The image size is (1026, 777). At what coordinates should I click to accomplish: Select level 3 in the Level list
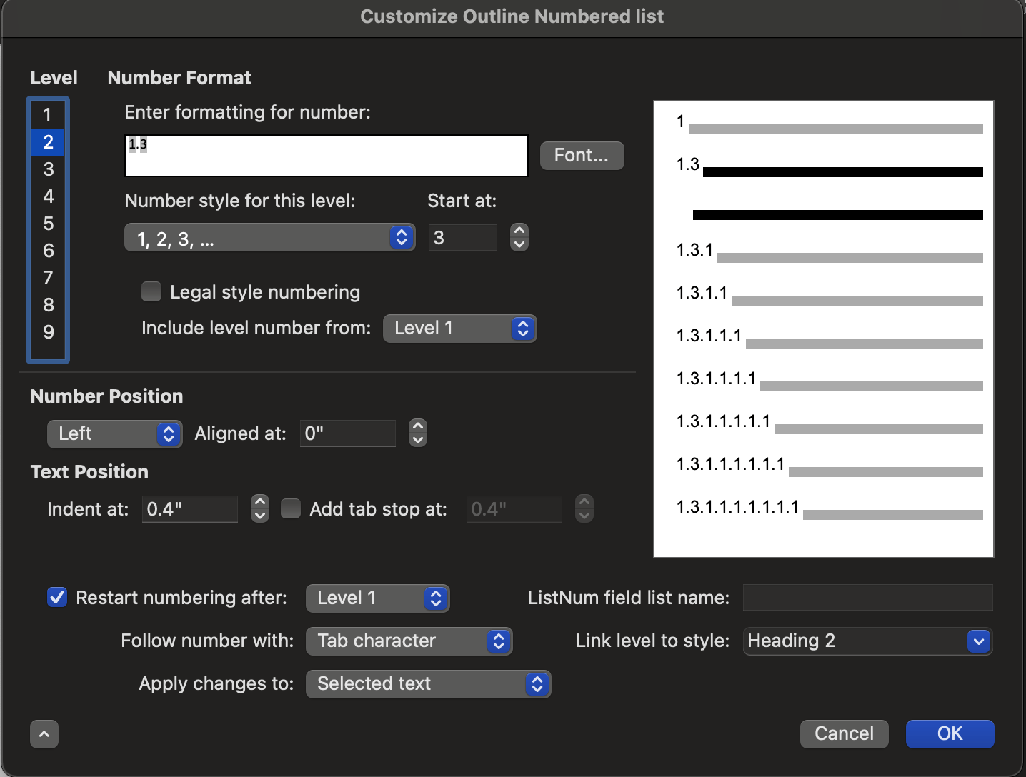[x=48, y=169]
